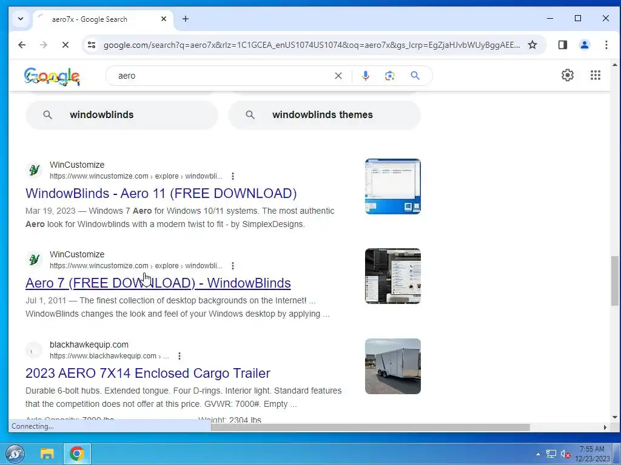This screenshot has height=465, width=621.
Task: Click the blue search magnifier button
Action: [415, 76]
